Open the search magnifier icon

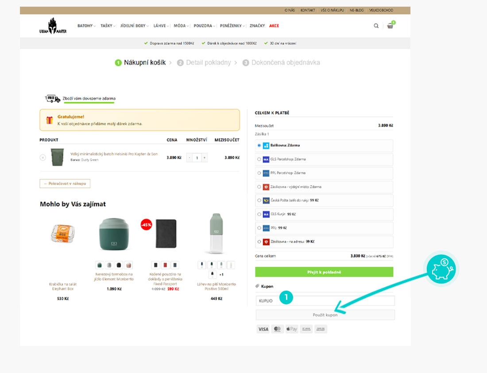point(376,26)
